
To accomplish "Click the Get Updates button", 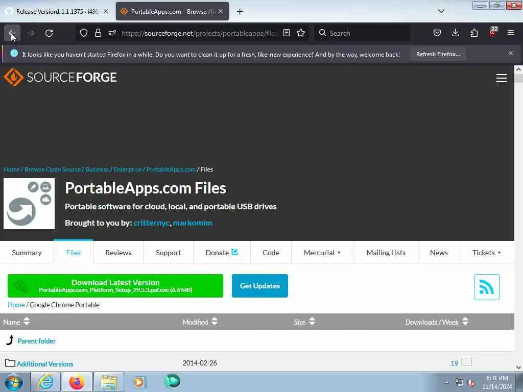I will [x=260, y=286].
